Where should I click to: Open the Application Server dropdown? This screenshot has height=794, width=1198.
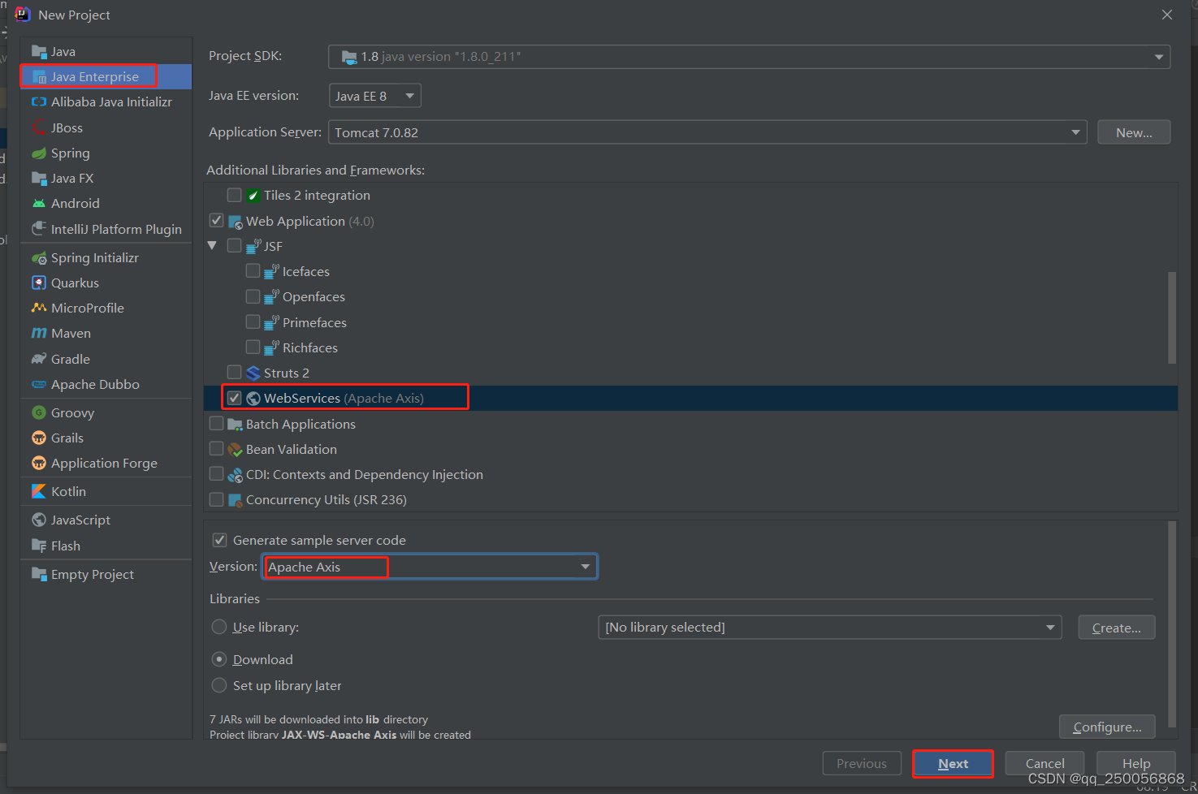coord(707,132)
